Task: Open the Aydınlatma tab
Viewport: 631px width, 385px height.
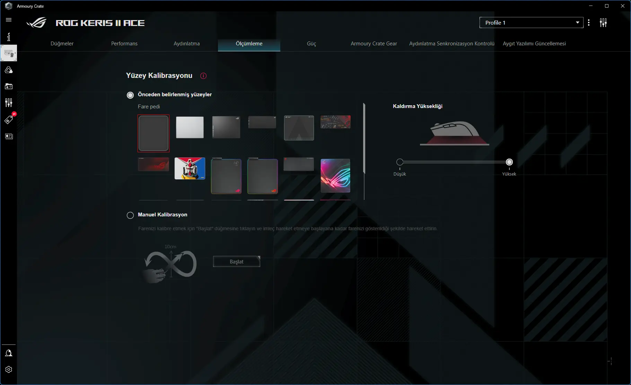Action: point(187,44)
